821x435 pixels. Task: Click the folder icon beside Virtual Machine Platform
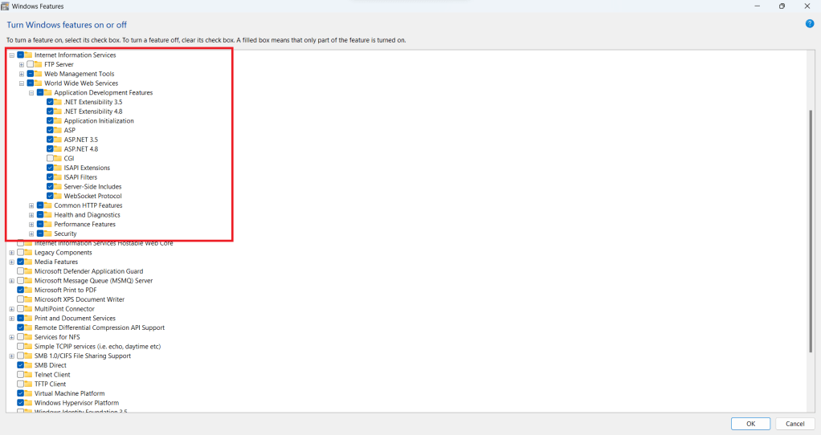pos(29,394)
